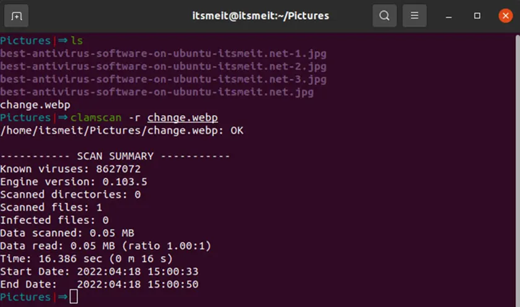Click the /home/itsmeit/Pictures/change.webp: OK result line

coord(121,131)
